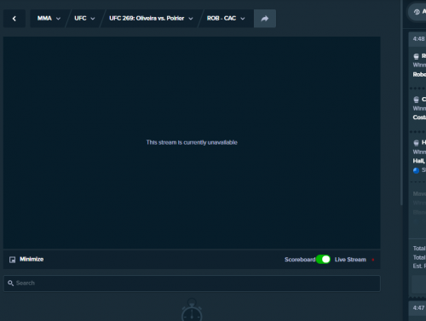
Task: Click the page vertical scrollbar
Action: coord(401,102)
